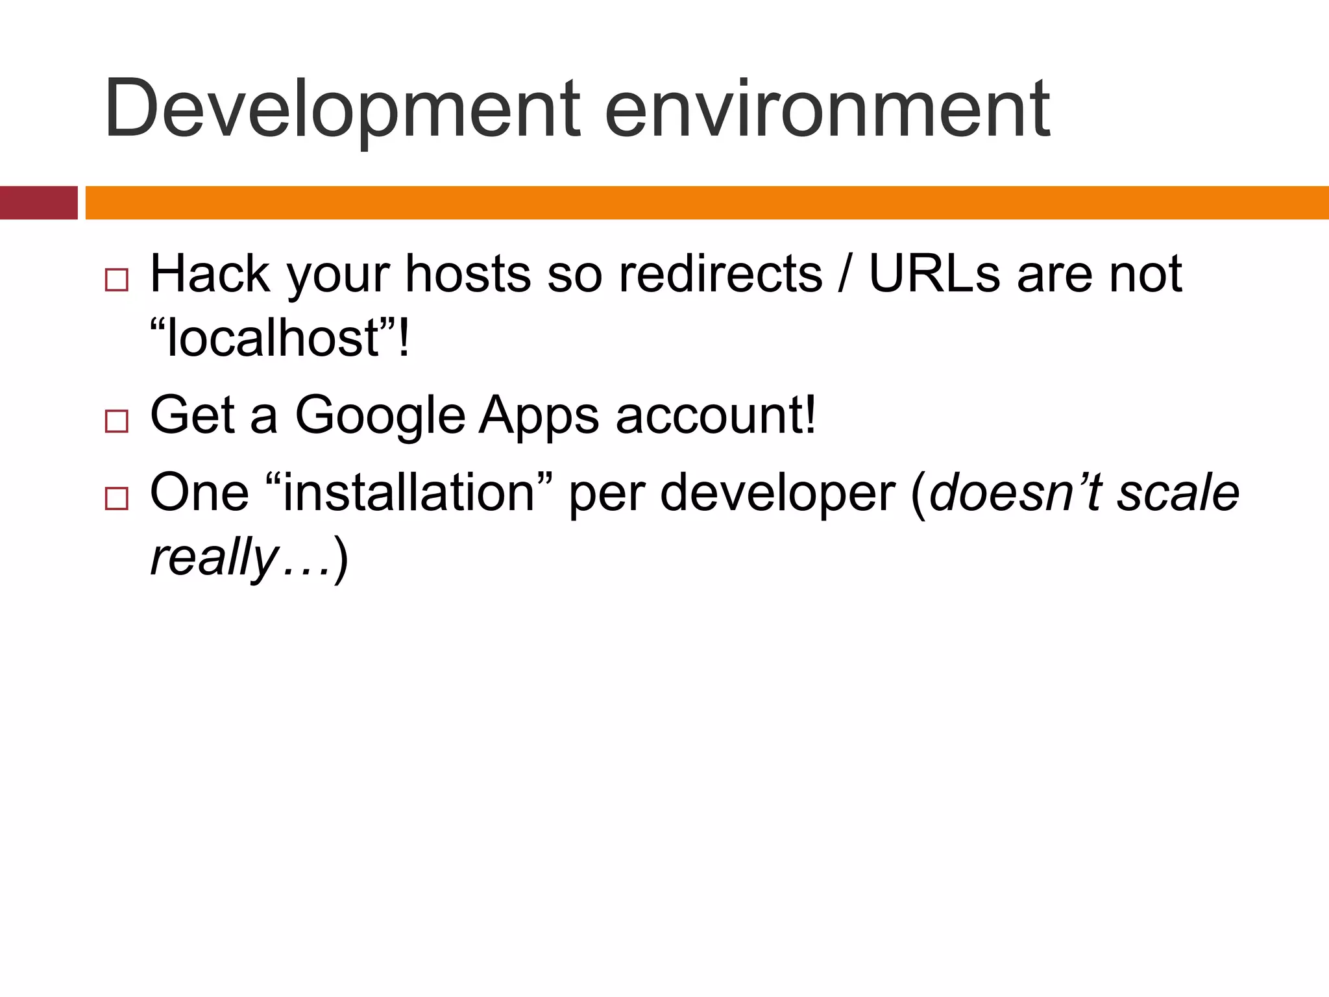1329x997 pixels.
Task: Click the square bullet before 'Hack your hosts'
Action: [116, 280]
